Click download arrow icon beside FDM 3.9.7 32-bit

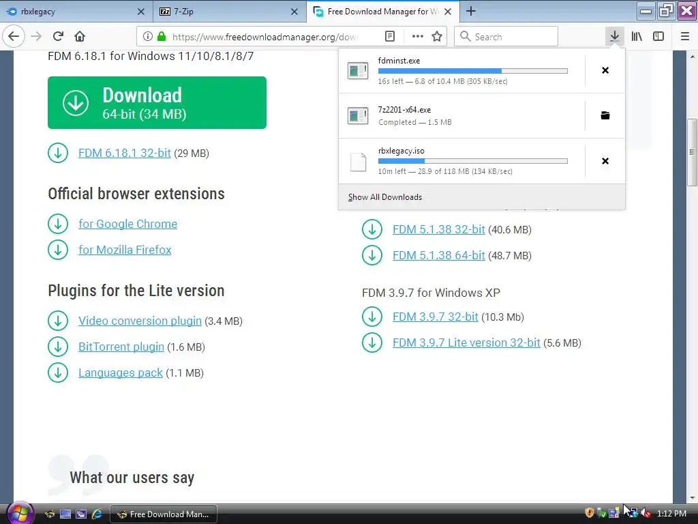coord(372,317)
